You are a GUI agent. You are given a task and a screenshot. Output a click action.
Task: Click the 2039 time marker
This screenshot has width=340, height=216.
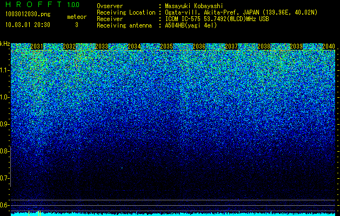pos(296,46)
